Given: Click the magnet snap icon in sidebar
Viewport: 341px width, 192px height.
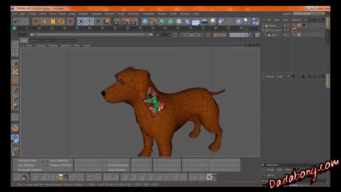Looking at the screenshot, I should click(x=15, y=128).
